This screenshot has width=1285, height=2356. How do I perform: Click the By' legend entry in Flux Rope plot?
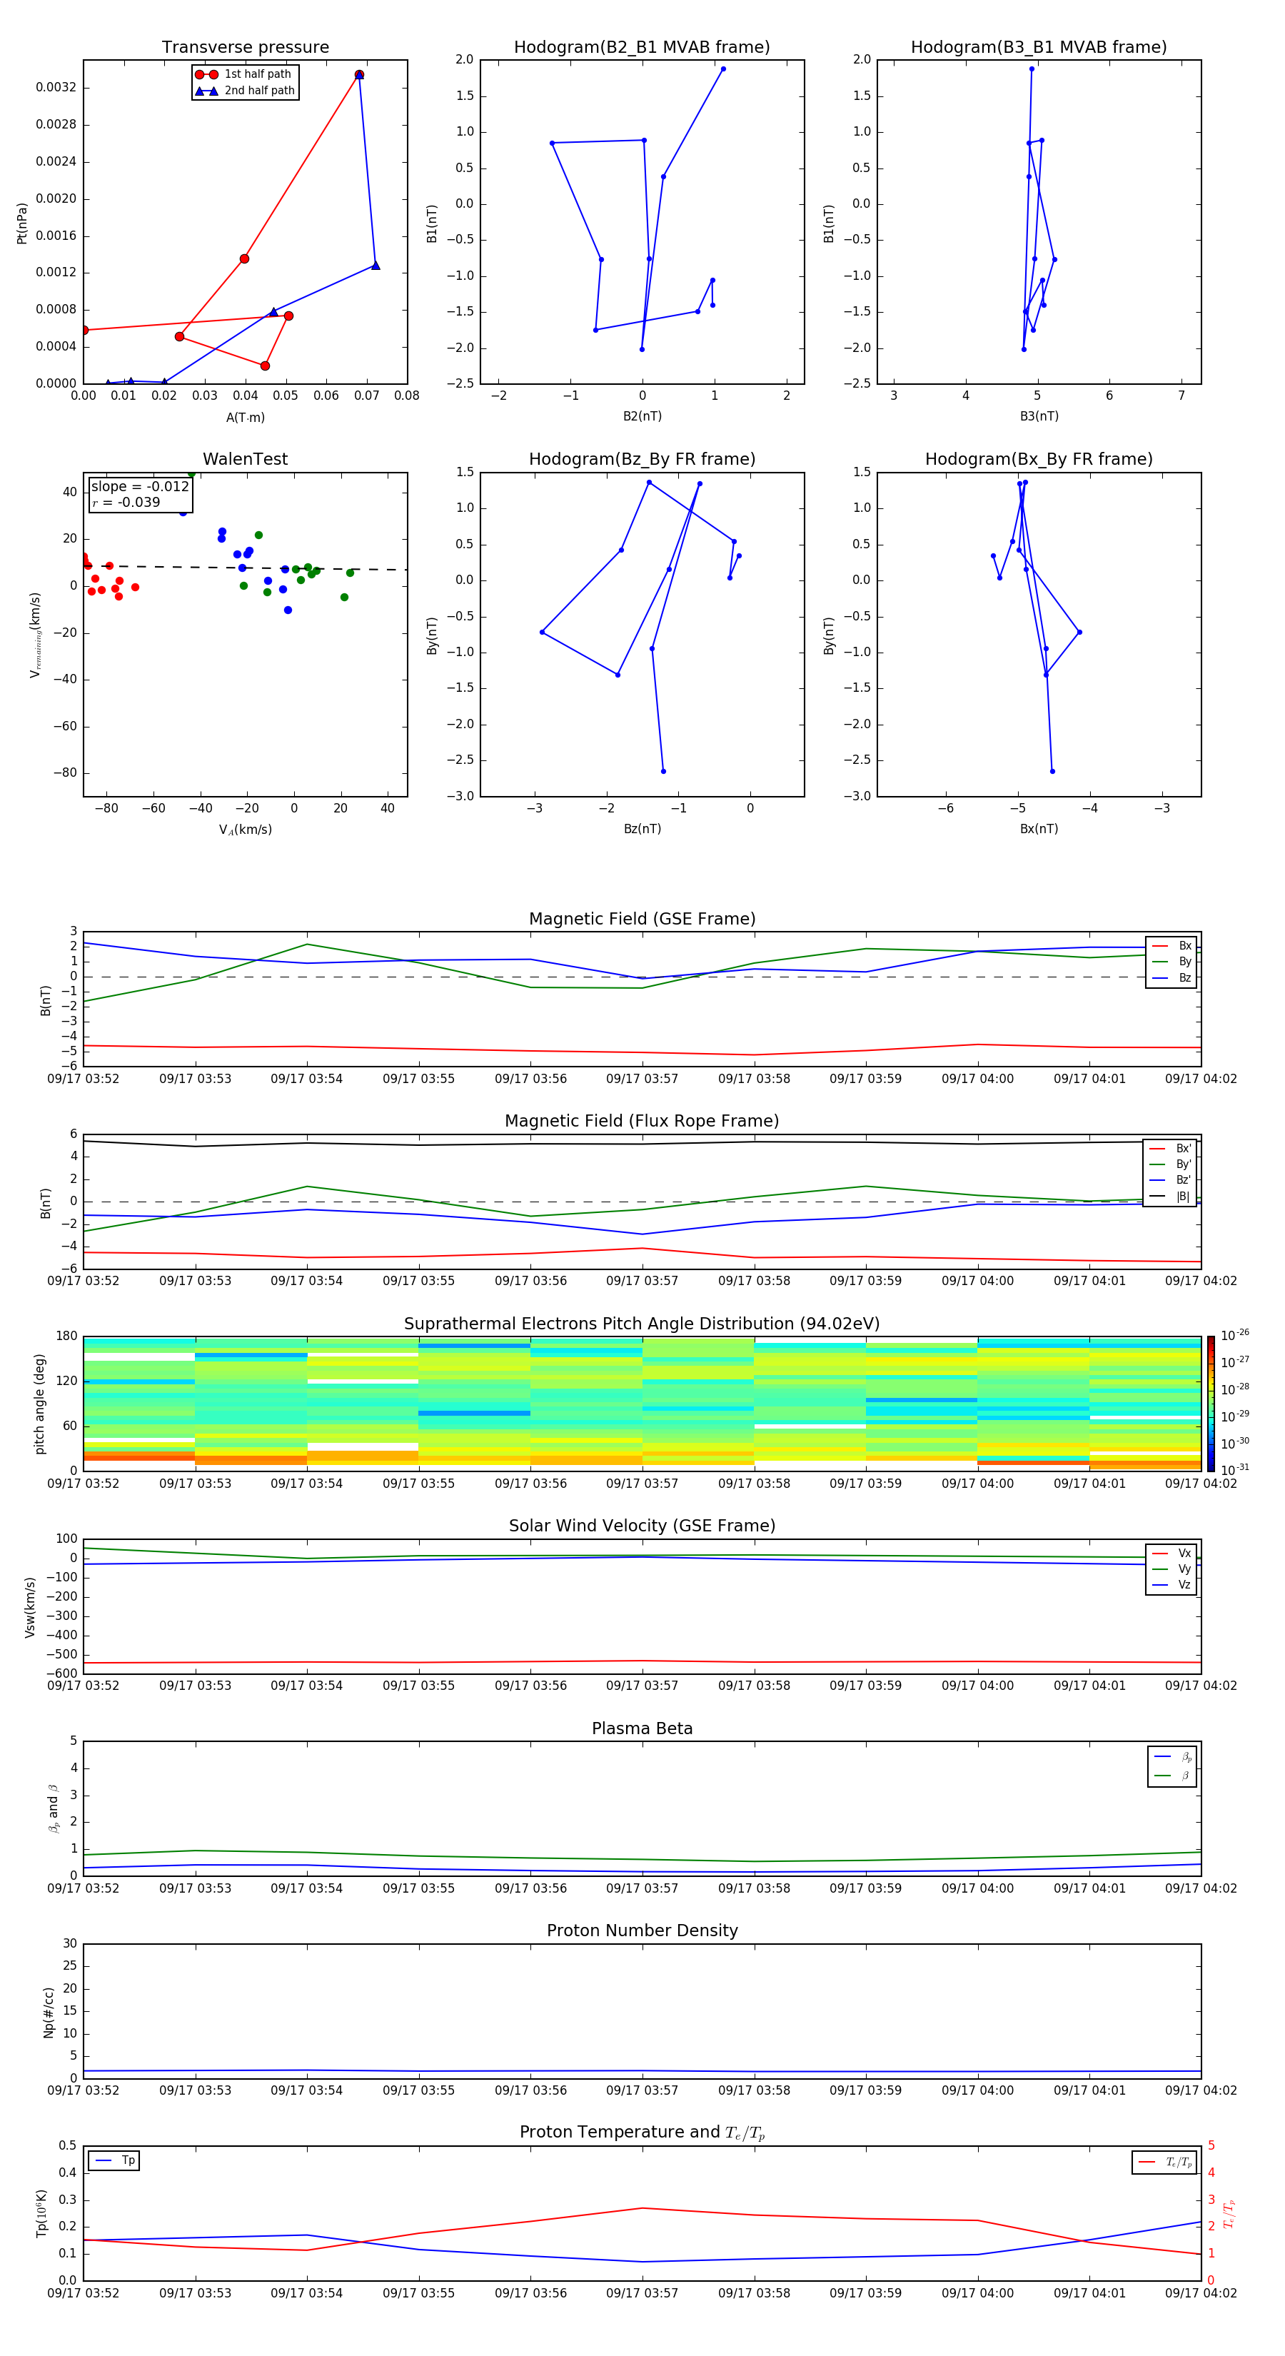pos(1171,1164)
